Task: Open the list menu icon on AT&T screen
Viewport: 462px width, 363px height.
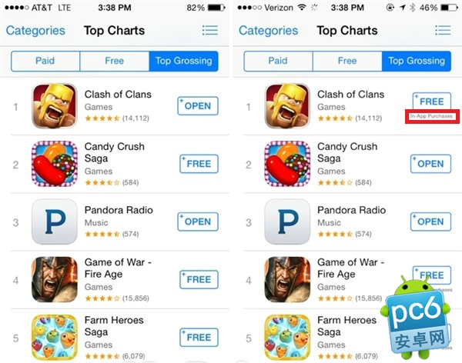Action: 209,30
